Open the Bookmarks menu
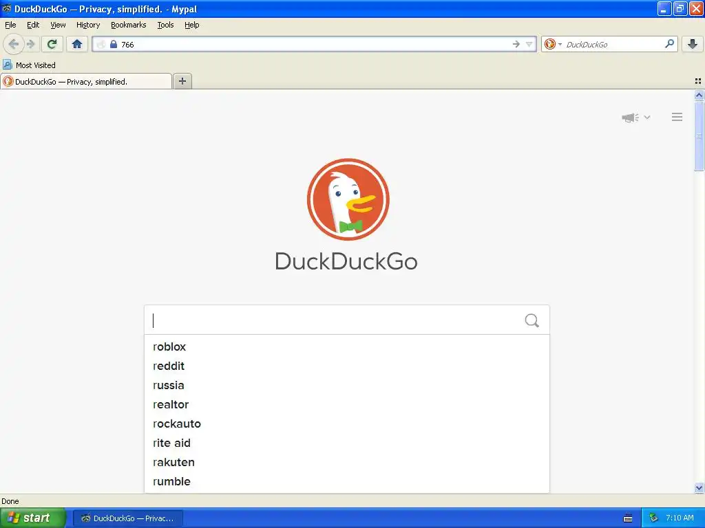 (x=128, y=25)
